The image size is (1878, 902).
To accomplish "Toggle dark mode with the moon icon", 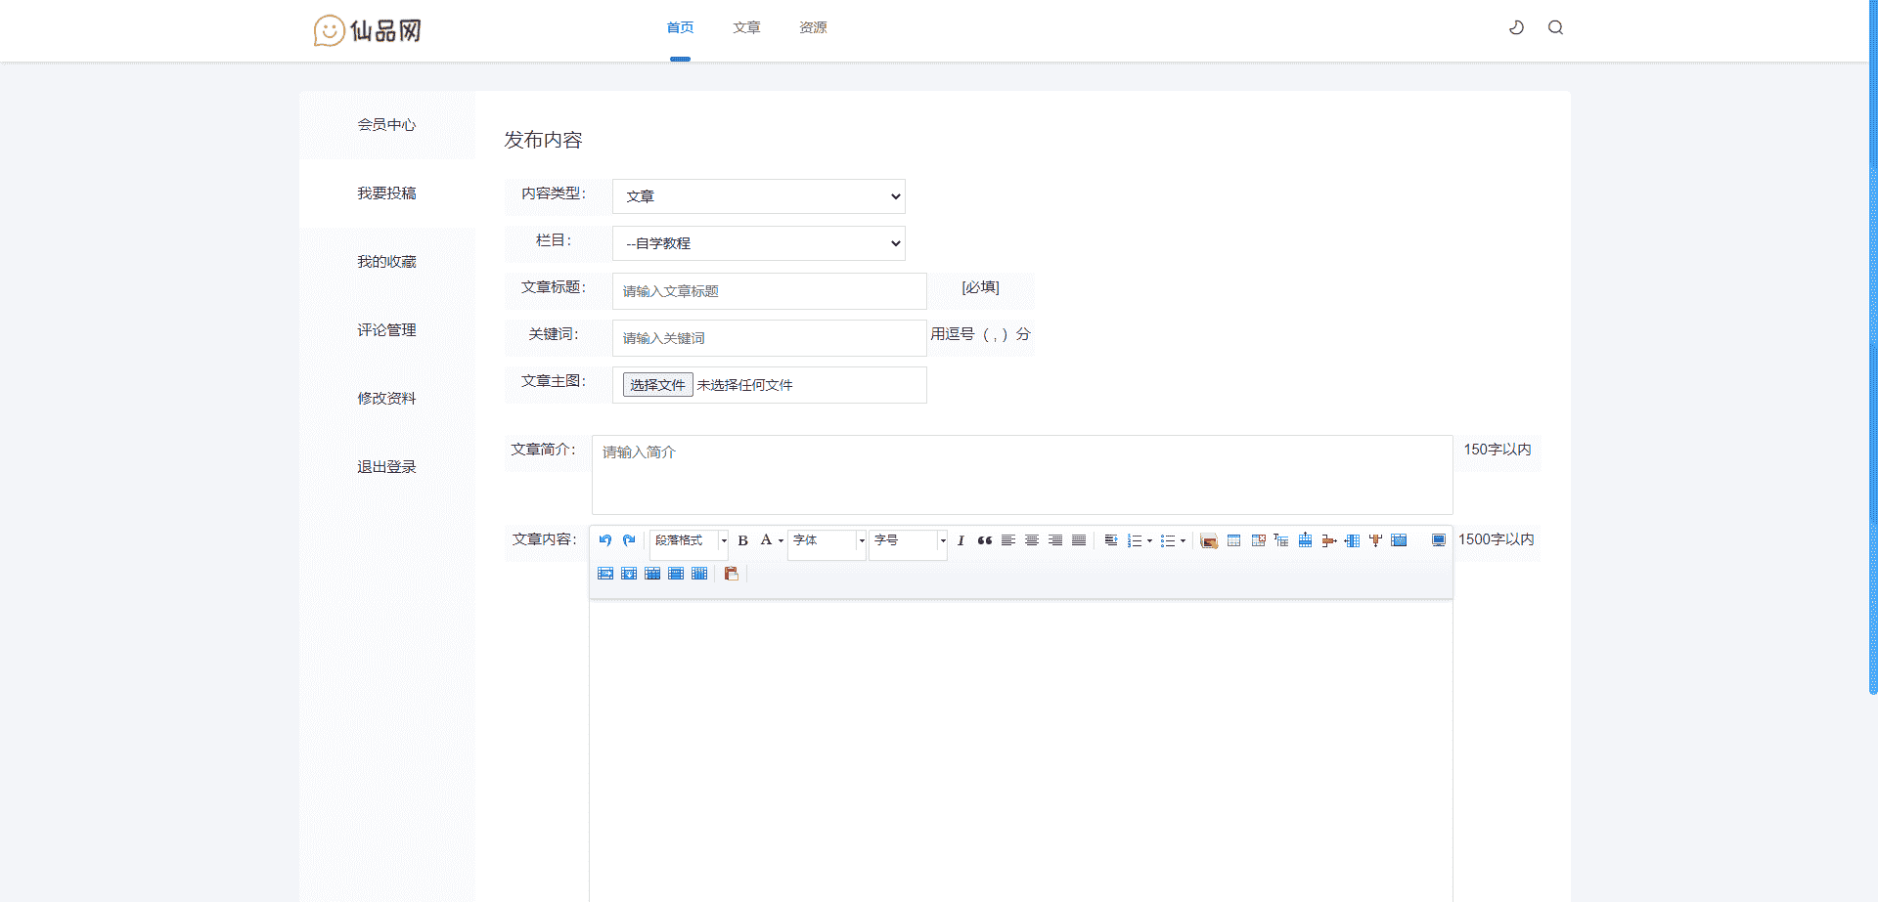I will [x=1516, y=27].
